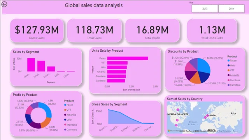Click Amarilla legend item in Discounts by Product
The width and height of the screenshot is (249, 140).
(x=233, y=75)
